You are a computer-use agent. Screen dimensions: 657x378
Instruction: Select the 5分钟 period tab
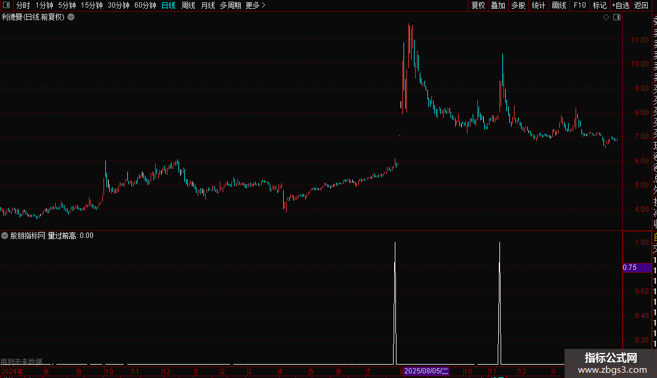(67, 5)
